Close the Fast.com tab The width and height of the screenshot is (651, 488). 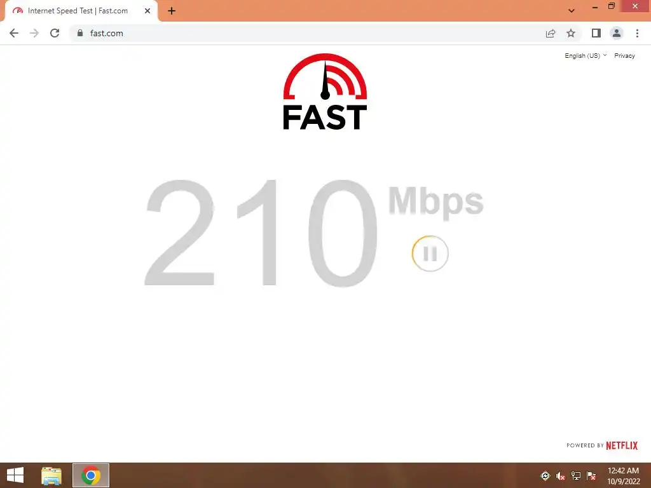[147, 11]
